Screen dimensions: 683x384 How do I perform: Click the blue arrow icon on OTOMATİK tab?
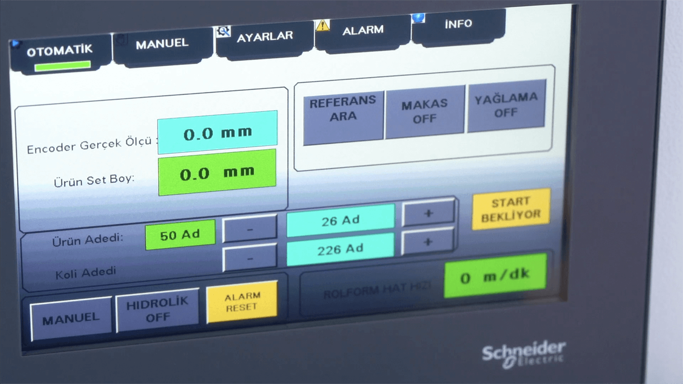[16, 44]
